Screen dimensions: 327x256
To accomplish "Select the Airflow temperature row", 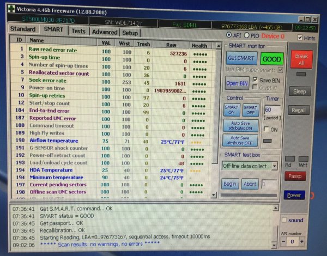I will click(x=111, y=141).
